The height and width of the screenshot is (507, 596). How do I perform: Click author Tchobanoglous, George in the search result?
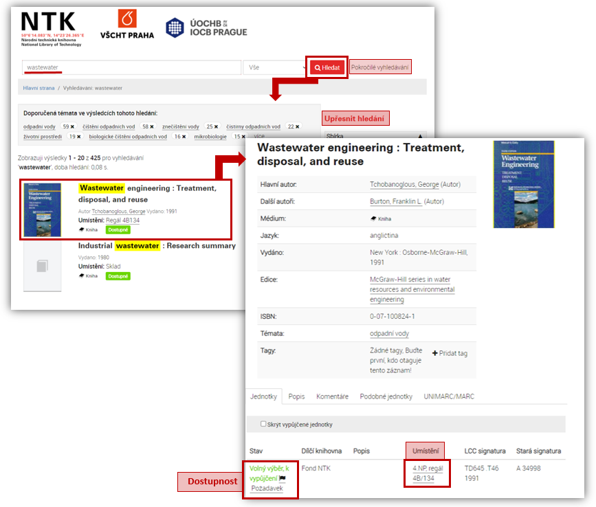click(x=119, y=211)
